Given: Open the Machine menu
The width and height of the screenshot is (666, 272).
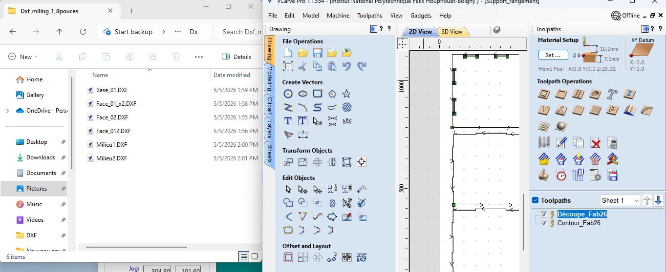Looking at the screenshot, I should point(338,16).
